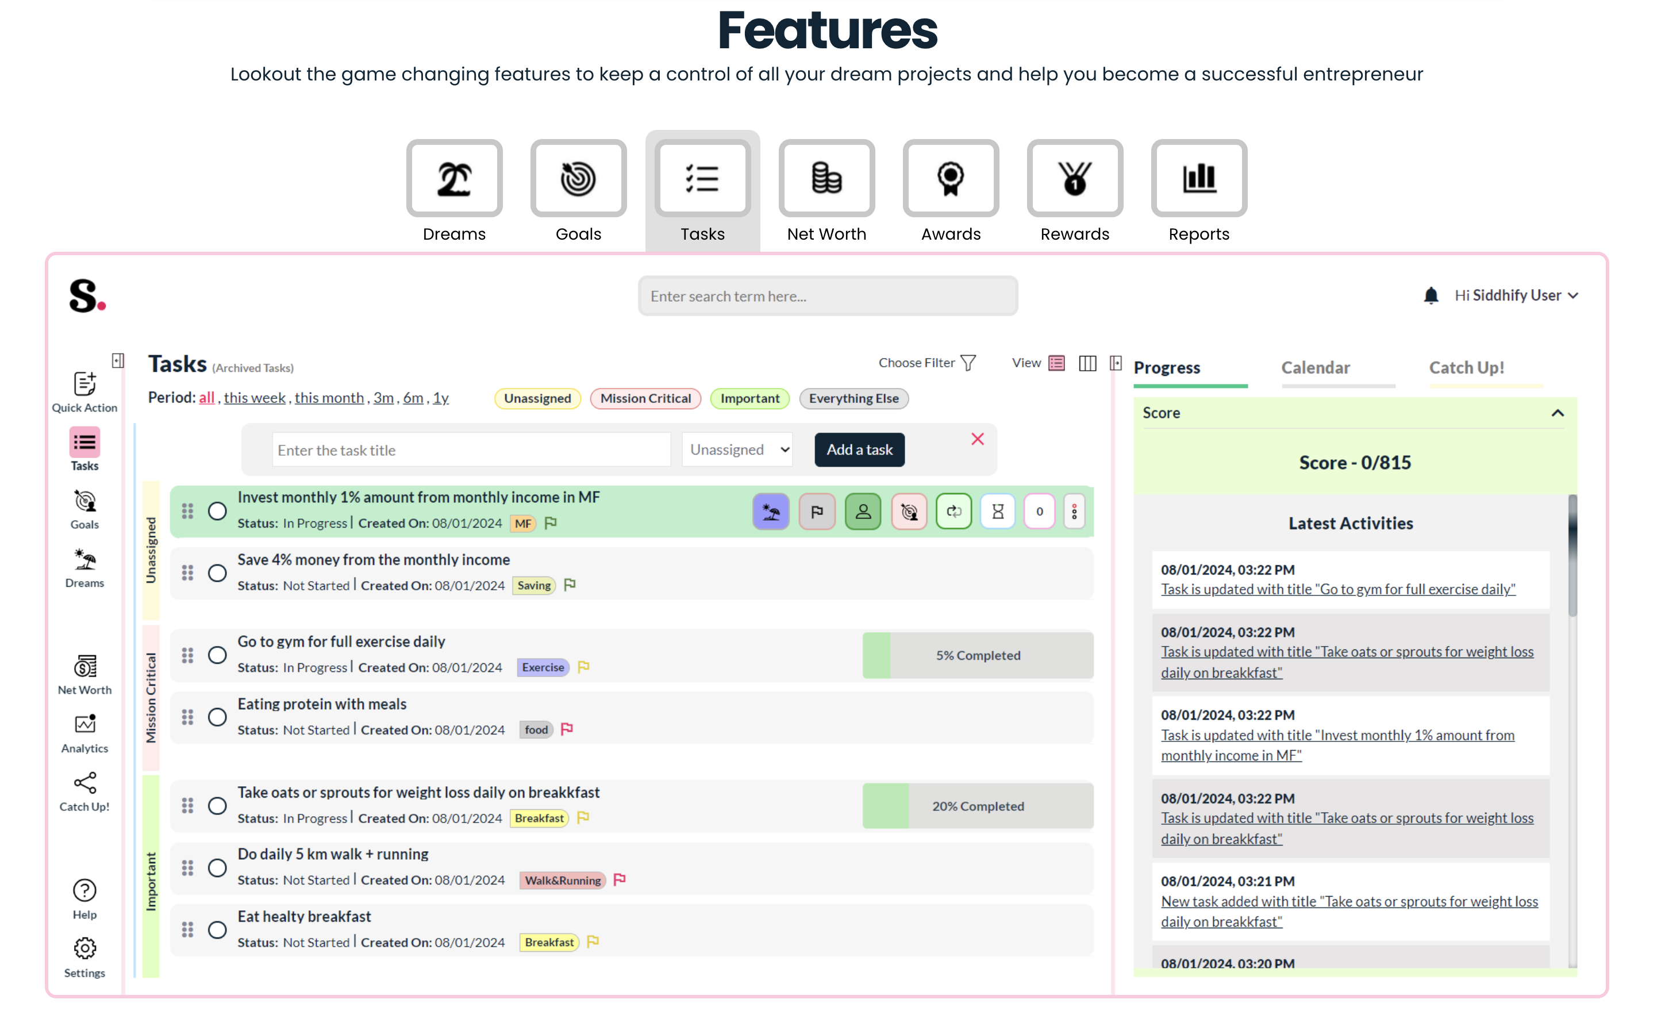Click the Add a task button
1661x1015 pixels.
click(859, 449)
